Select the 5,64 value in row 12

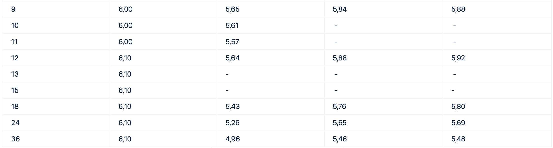tap(232, 58)
